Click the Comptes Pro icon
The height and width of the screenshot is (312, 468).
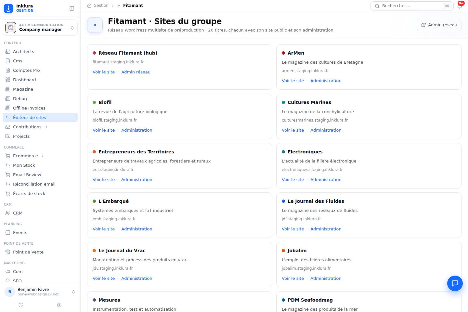pyautogui.click(x=8, y=70)
